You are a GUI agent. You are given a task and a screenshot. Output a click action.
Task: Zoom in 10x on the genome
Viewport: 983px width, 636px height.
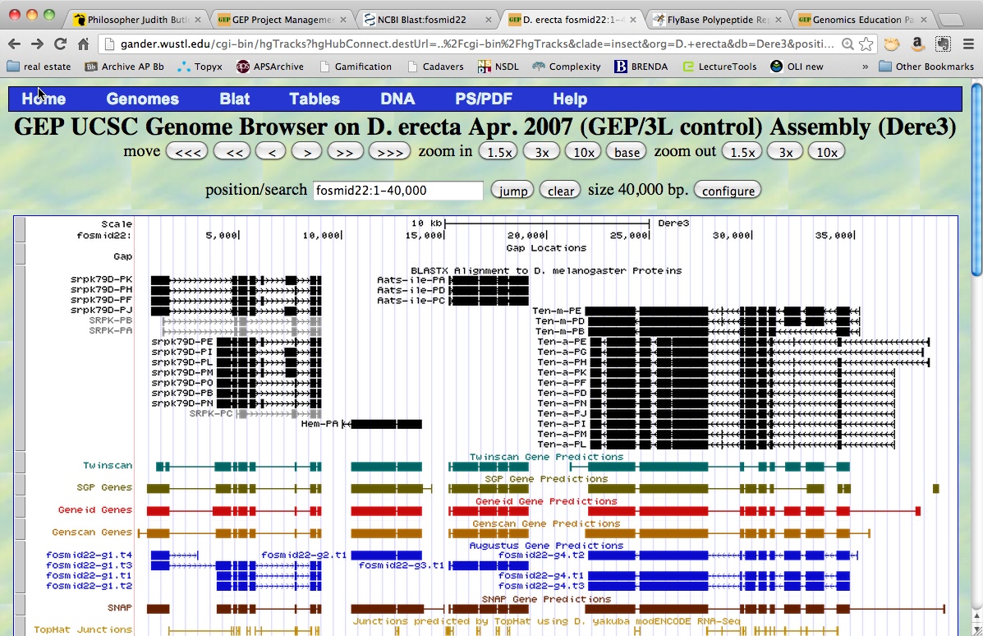[583, 152]
